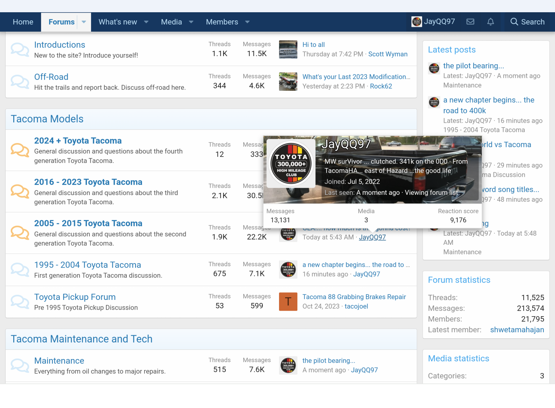
Task: Click Rock62's username
Action: pyautogui.click(x=381, y=86)
